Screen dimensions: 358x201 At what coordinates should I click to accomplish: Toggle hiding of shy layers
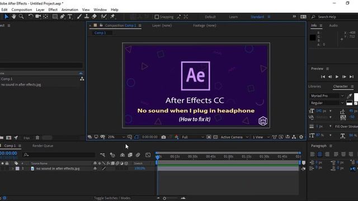point(123,155)
